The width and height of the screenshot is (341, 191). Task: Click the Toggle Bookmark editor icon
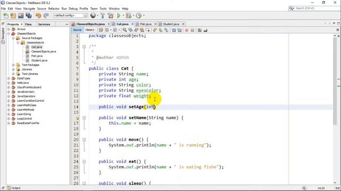(x=166, y=30)
